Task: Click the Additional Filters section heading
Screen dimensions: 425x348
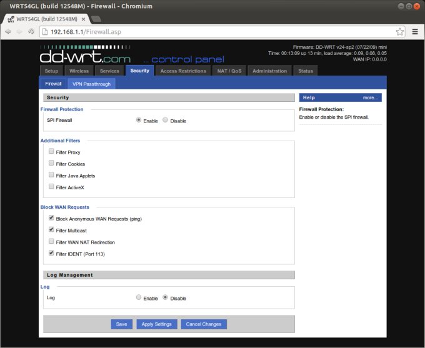Action: point(60,141)
